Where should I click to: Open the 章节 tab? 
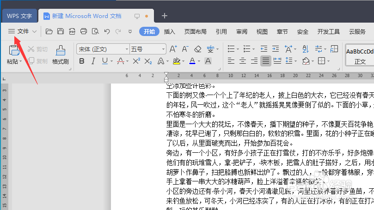(282, 32)
